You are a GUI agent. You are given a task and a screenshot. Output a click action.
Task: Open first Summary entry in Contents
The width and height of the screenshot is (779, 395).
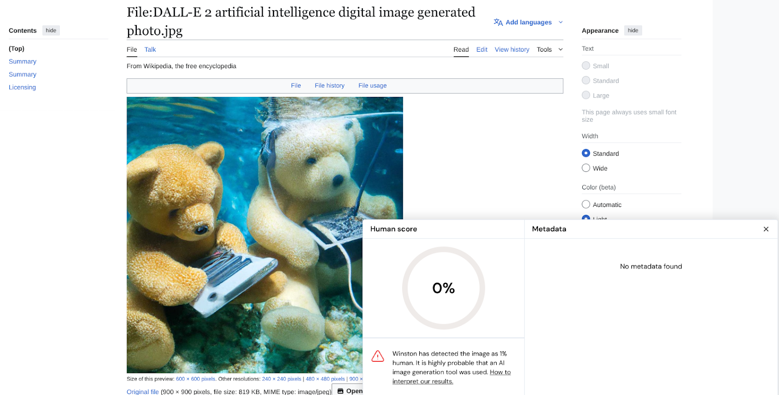tap(22, 62)
